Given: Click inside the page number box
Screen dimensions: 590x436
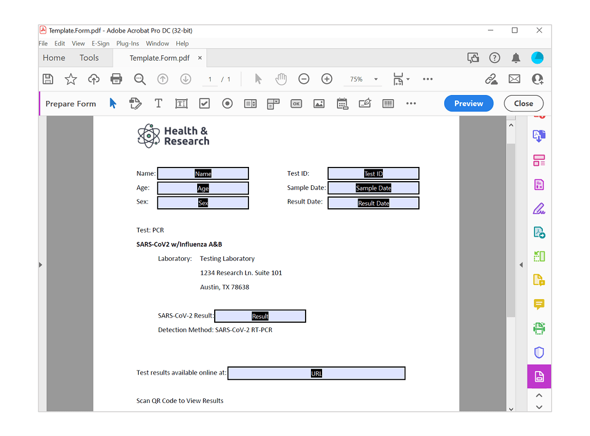Looking at the screenshot, I should [209, 78].
